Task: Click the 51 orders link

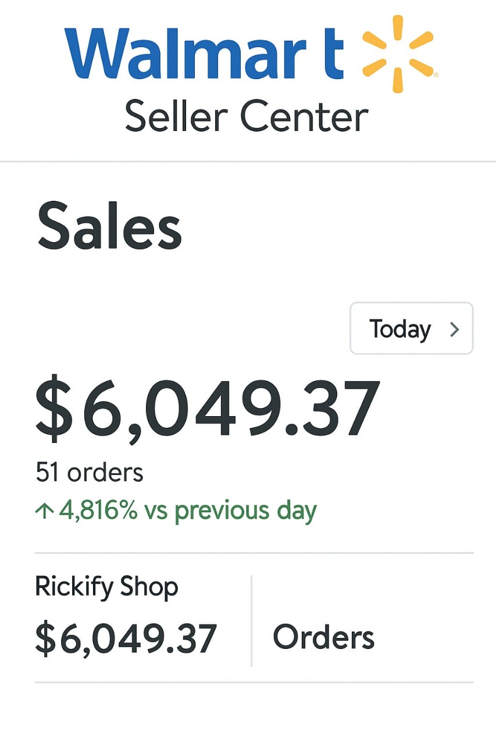Action: pos(88,472)
